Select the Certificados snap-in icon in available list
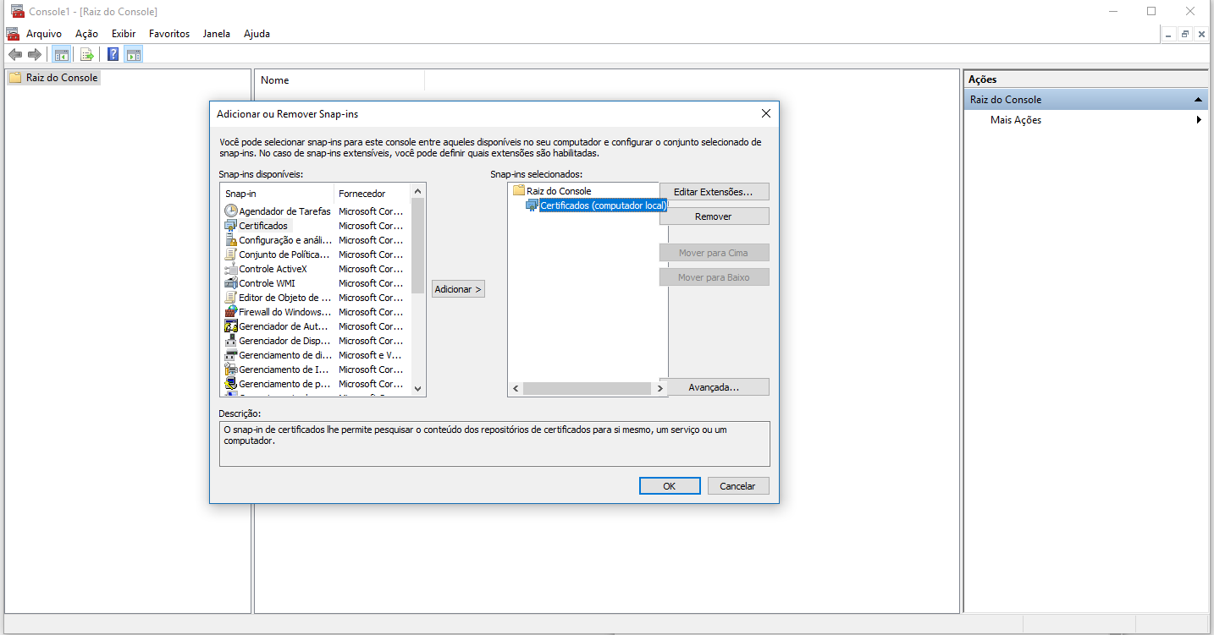Viewport: 1214px width, 635px height. 231,226
